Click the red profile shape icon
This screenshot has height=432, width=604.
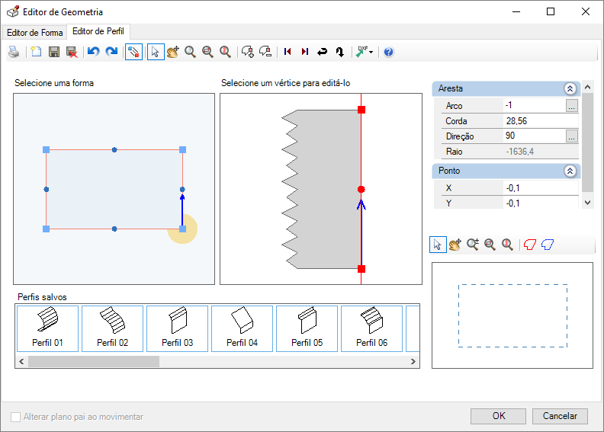pos(530,245)
